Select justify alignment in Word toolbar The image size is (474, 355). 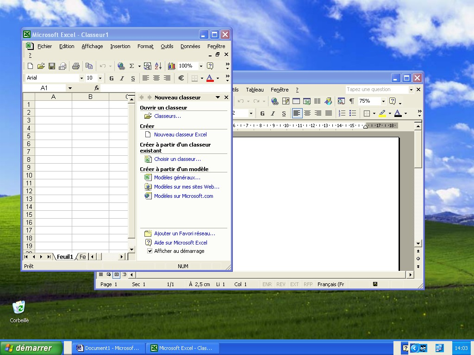click(x=329, y=113)
